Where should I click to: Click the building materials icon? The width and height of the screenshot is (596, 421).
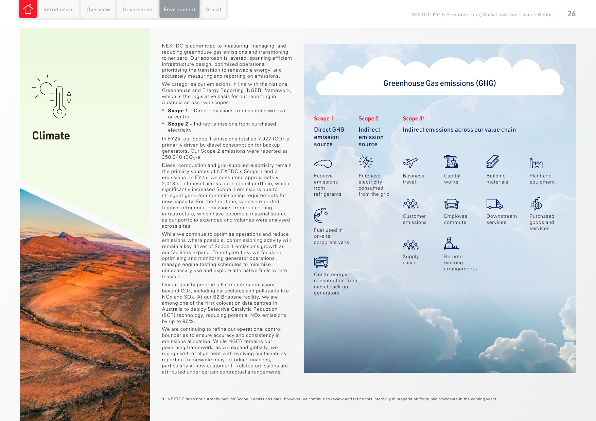492,162
